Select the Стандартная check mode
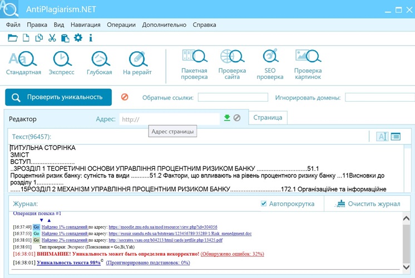The width and height of the screenshot is (415, 278). tap(23, 63)
